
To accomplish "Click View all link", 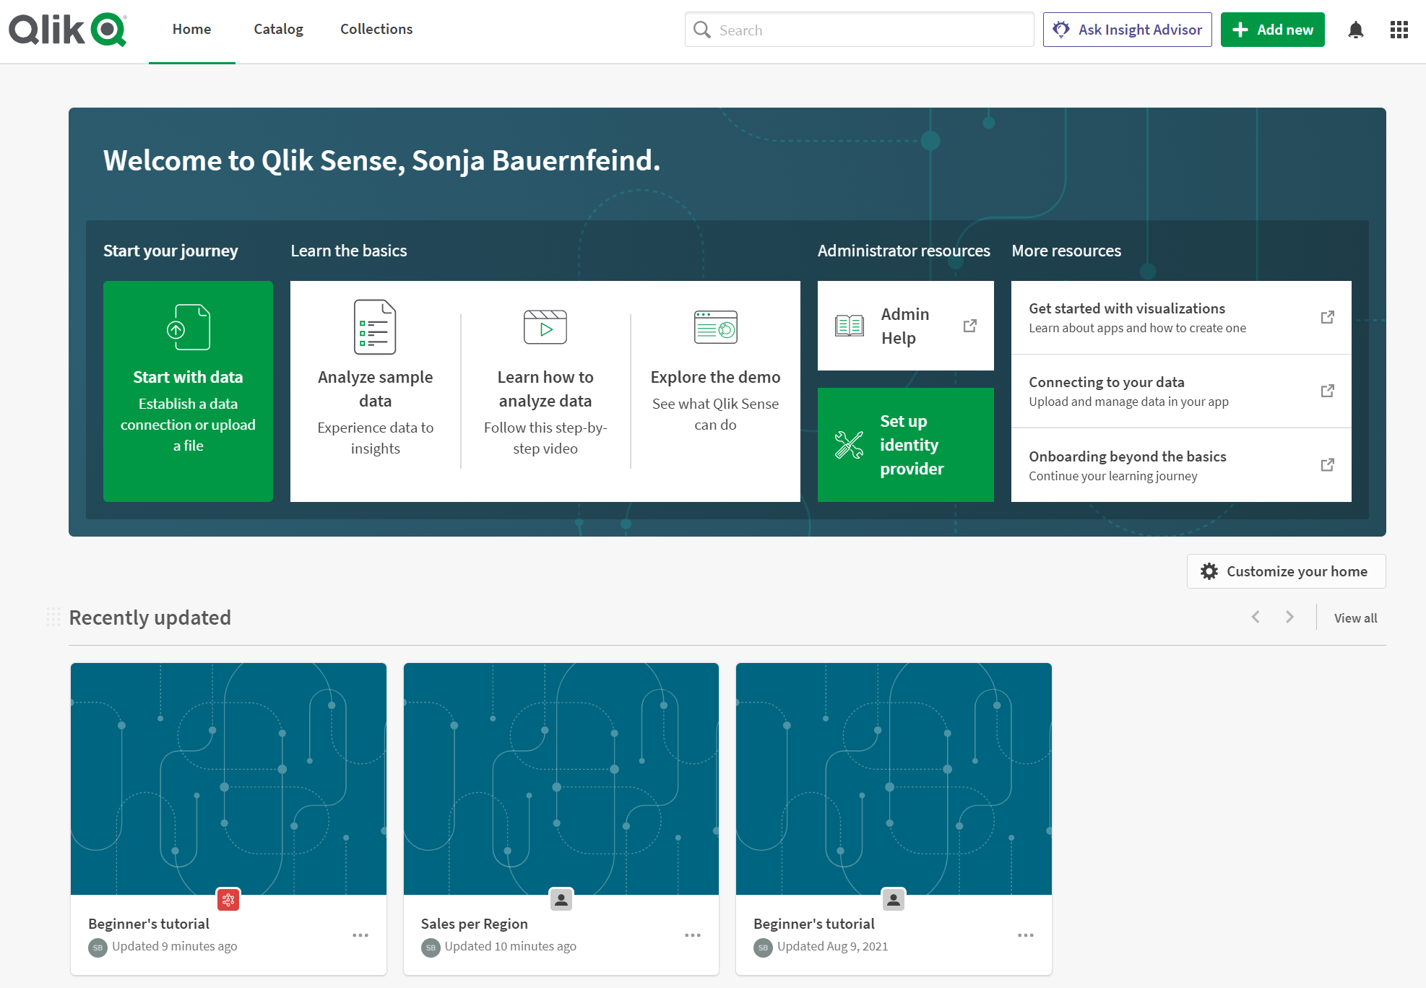I will coord(1355,618).
